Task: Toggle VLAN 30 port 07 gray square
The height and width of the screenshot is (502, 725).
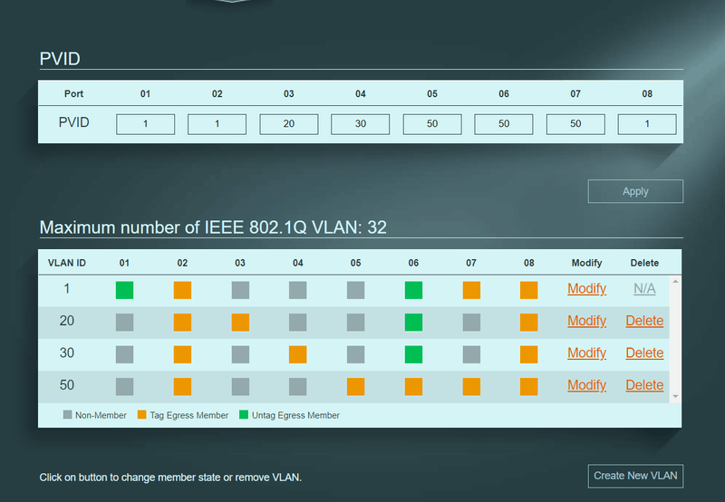Action: (x=471, y=354)
